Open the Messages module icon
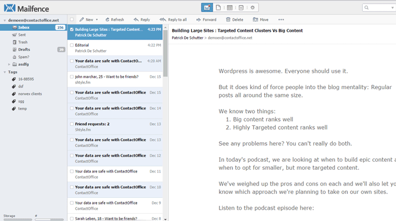 [207, 7]
